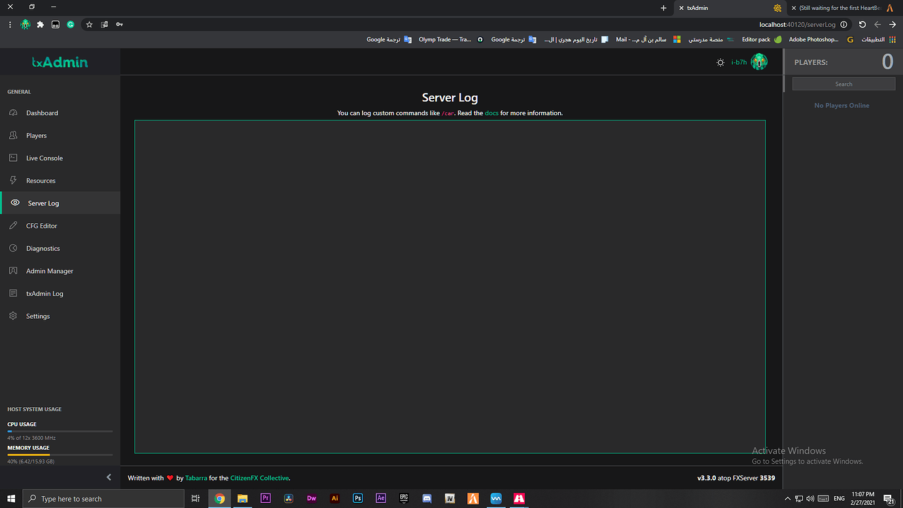Screen dimensions: 903x508
Task: Expand Chrome's three-dot options menu
Action: [x=9, y=24]
